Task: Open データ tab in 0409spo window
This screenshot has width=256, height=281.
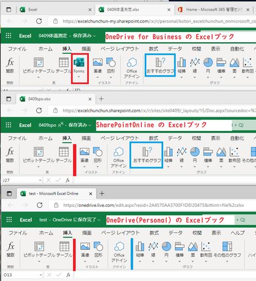Action: [x=175, y=138]
